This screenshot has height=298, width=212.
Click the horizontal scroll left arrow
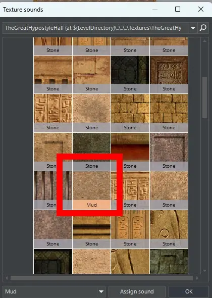[7, 278]
